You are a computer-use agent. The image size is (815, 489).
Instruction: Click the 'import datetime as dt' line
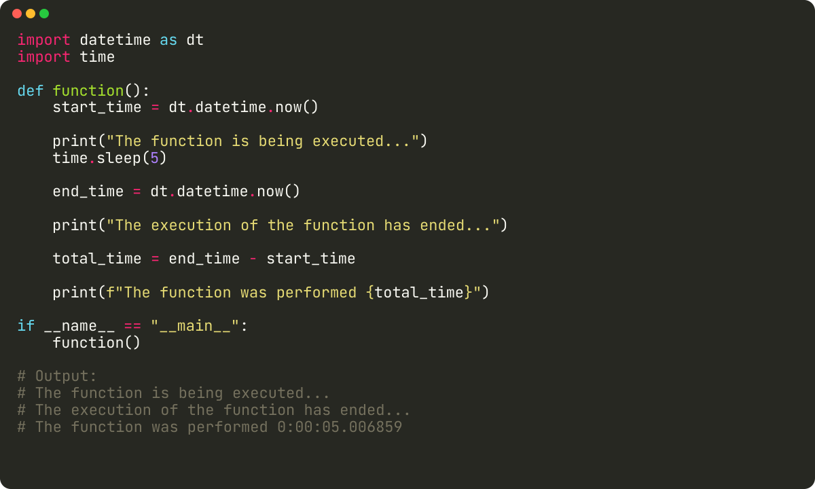click(110, 40)
